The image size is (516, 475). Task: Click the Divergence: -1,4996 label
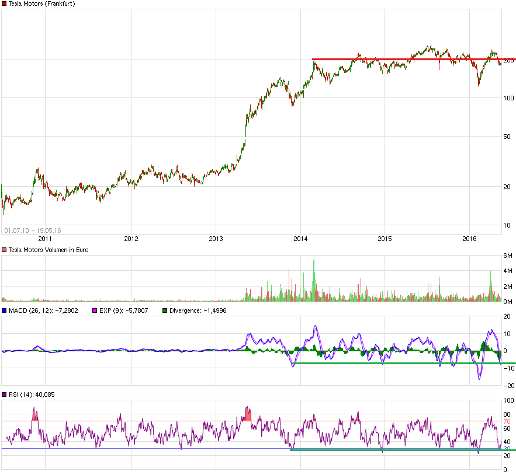coord(198,310)
